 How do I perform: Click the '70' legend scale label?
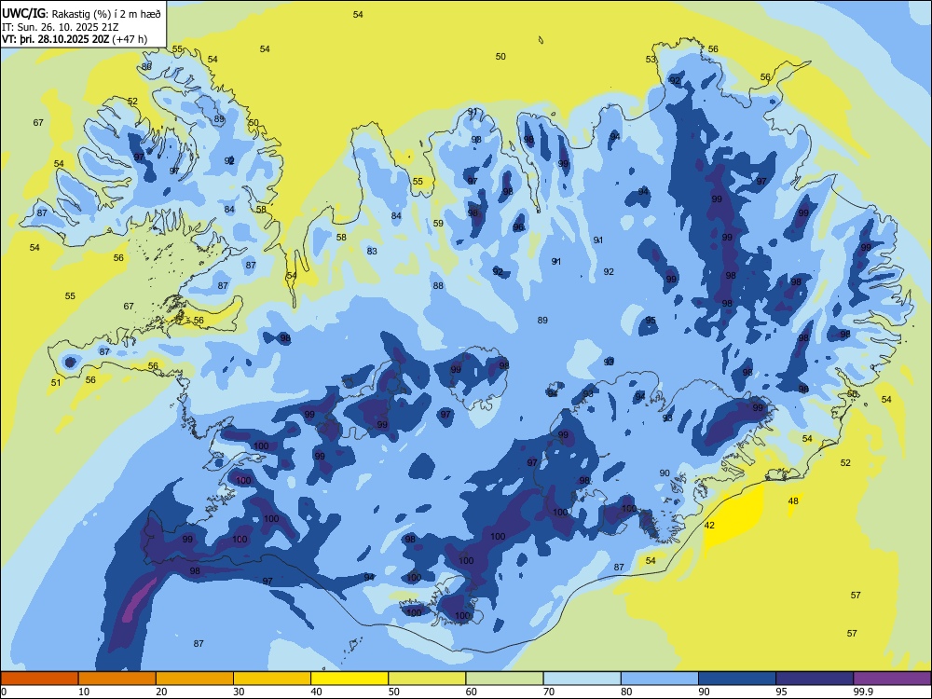point(549,692)
